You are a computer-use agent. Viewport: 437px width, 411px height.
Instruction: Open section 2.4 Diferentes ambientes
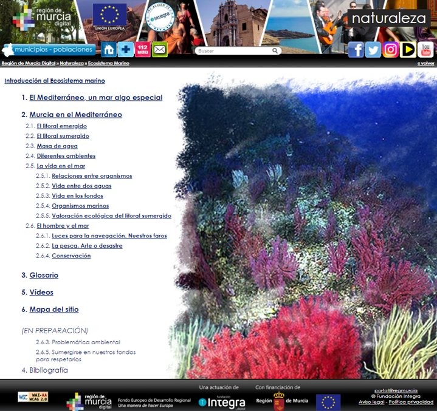[x=66, y=156]
